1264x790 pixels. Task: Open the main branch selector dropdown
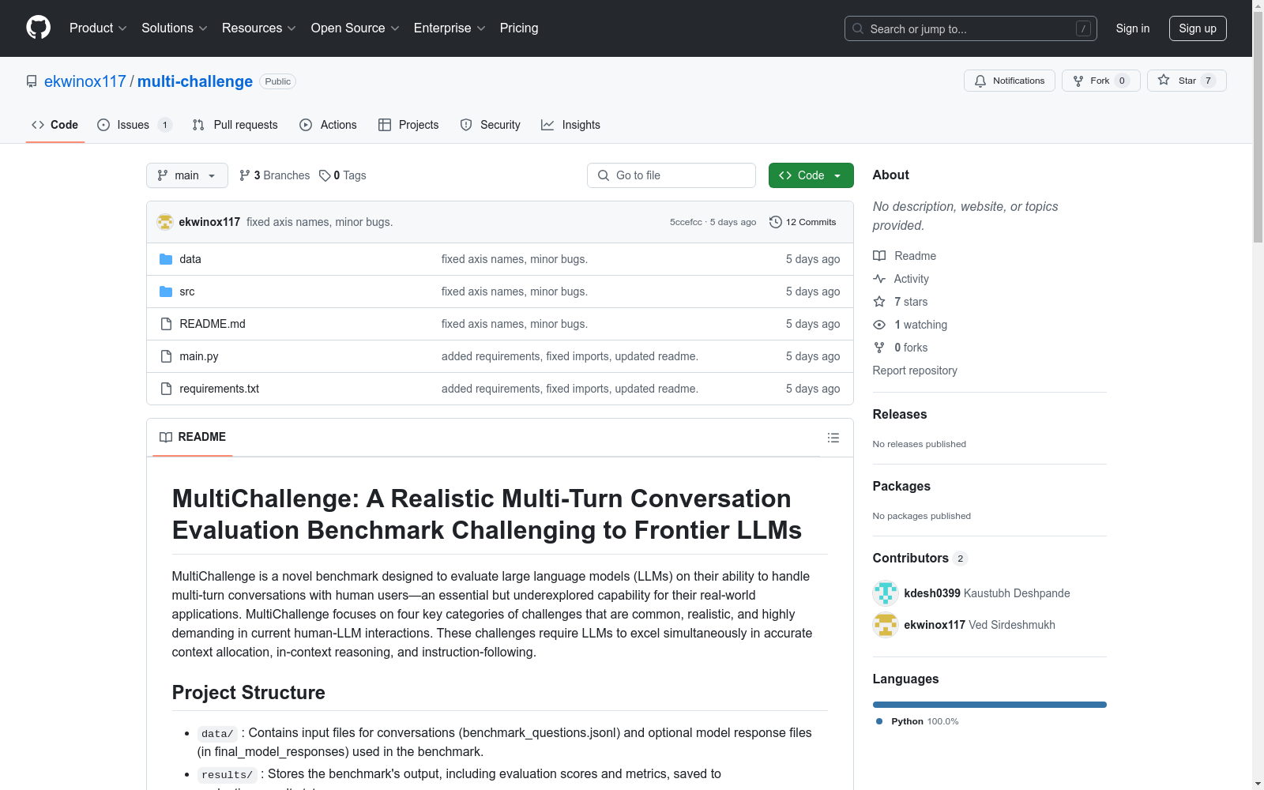point(186,175)
